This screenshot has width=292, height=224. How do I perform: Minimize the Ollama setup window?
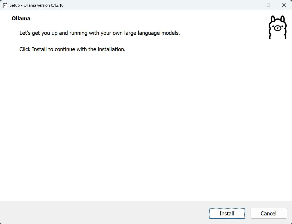pos(252,5)
